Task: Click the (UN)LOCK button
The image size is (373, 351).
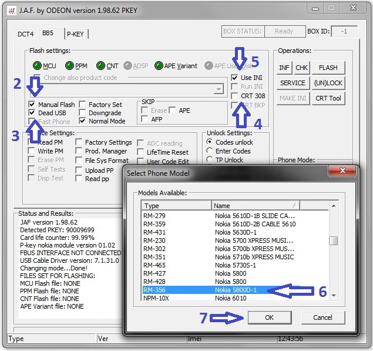Action: click(328, 83)
